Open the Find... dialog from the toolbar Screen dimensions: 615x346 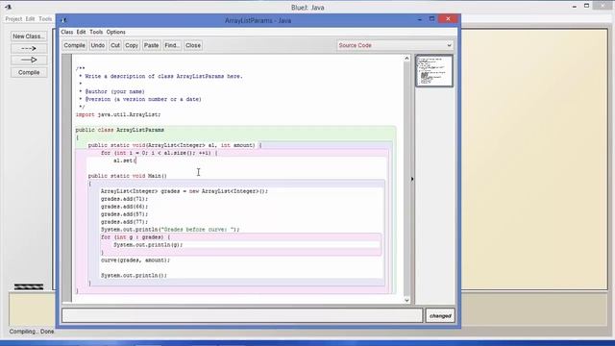pyautogui.click(x=172, y=45)
